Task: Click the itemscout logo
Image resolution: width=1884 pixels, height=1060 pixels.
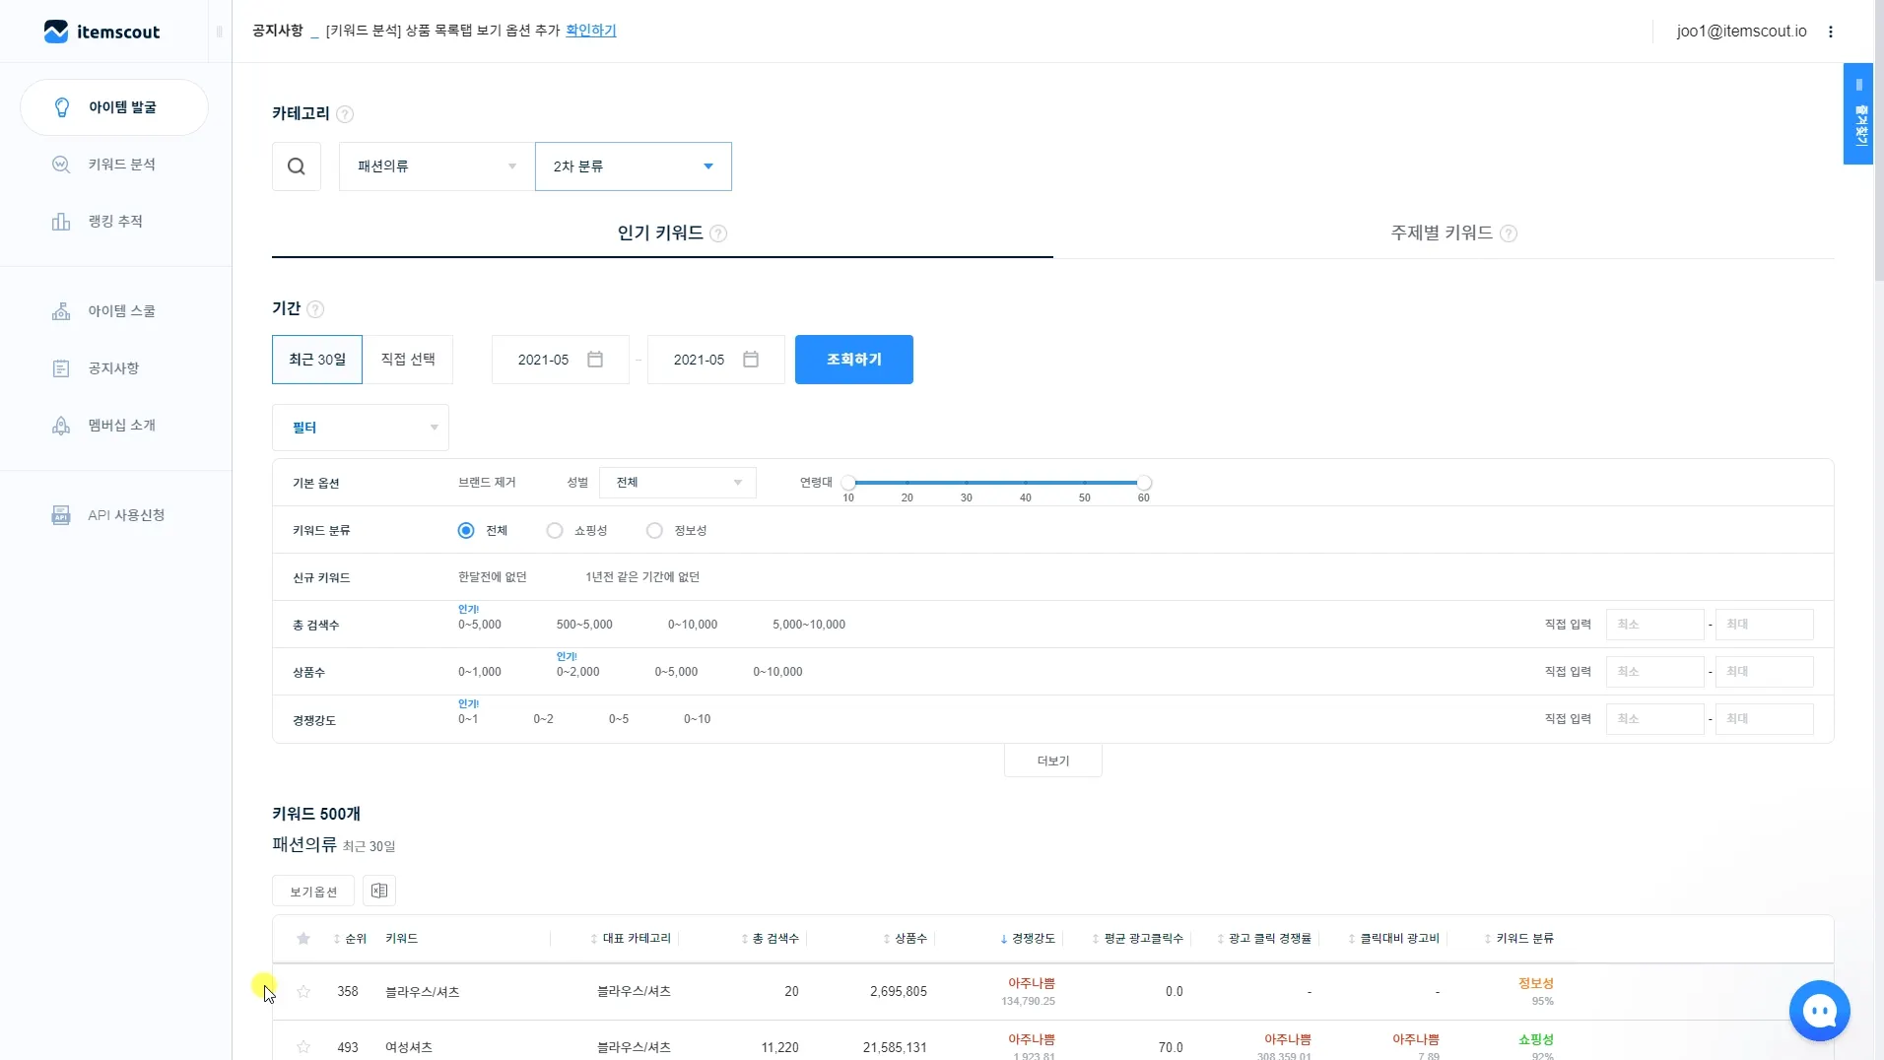Action: [x=101, y=32]
